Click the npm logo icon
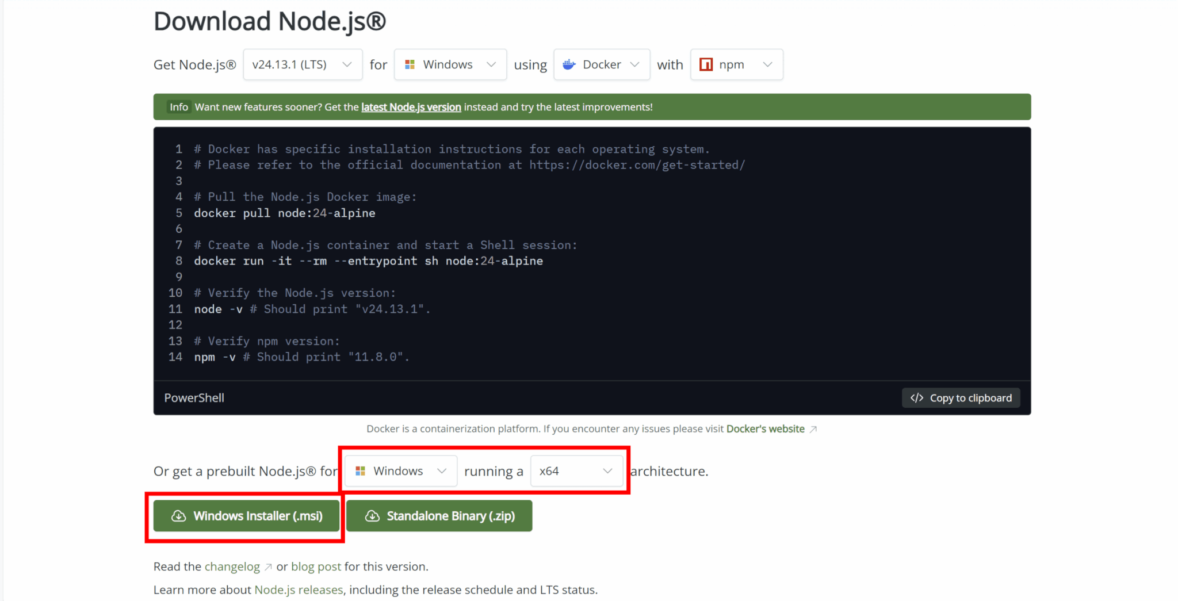 pos(706,64)
